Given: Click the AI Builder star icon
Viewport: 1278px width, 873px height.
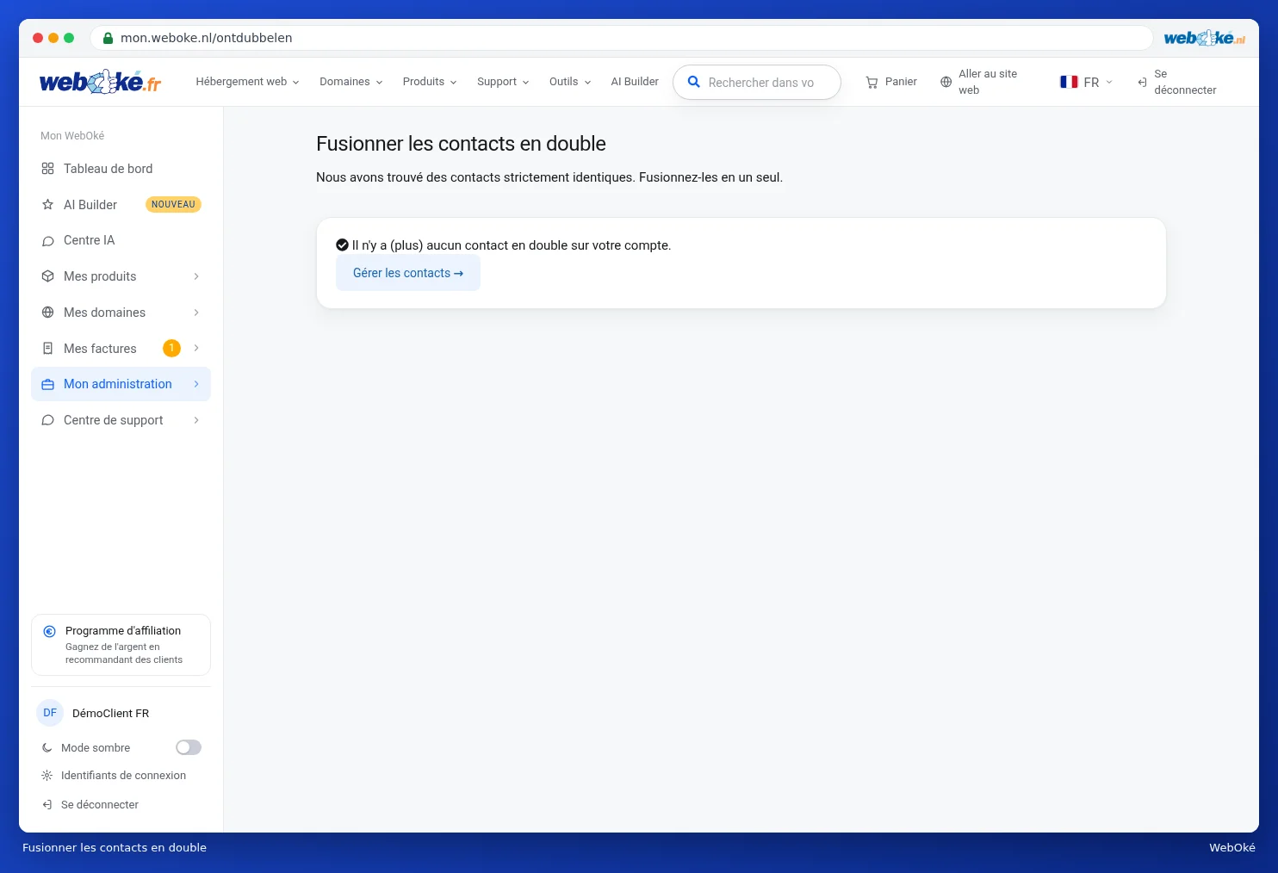Looking at the screenshot, I should [x=48, y=205].
